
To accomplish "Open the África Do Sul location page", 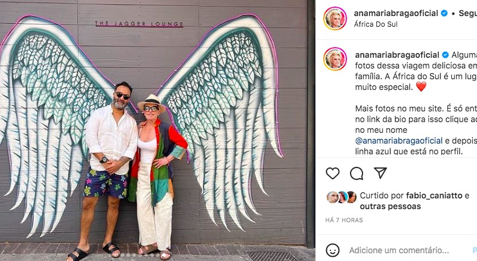I will 376,24.
